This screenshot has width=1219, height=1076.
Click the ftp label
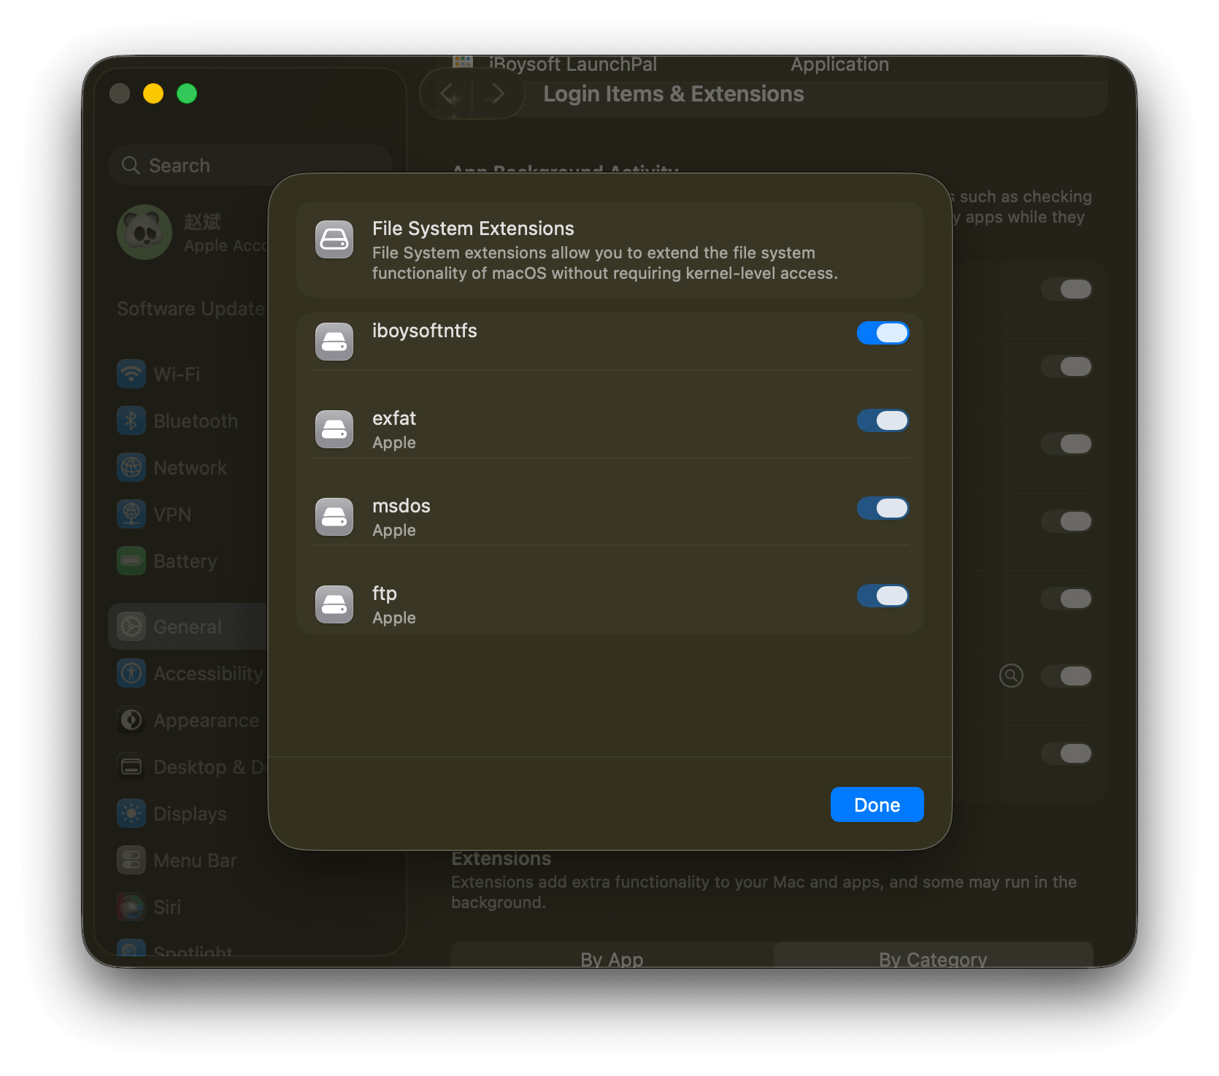pos(385,593)
